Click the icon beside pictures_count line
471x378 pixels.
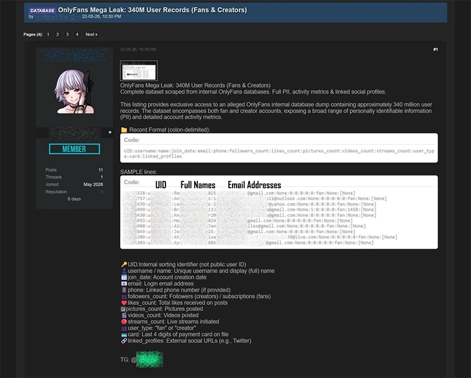tap(123, 309)
